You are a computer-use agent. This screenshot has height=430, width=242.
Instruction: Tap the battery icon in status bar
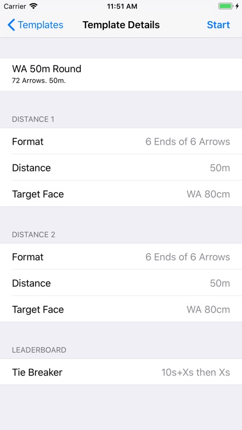pos(225,6)
